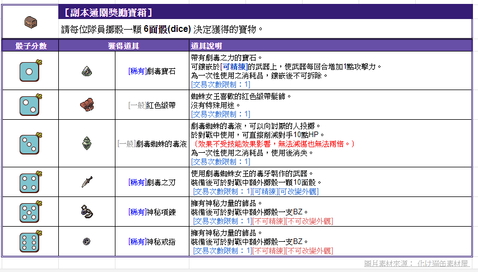
Task: Click the 沒有特殊用途 text
Action: pos(216,105)
